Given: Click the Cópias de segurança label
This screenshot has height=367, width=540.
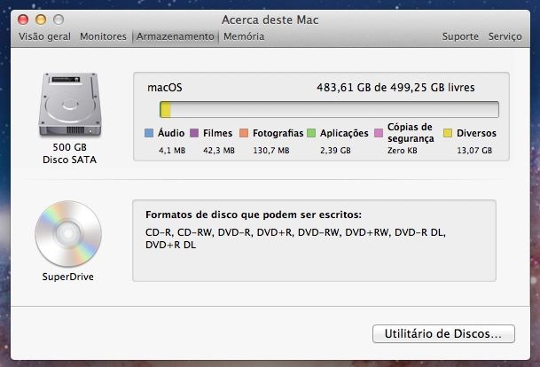Looking at the screenshot, I should tap(411, 133).
